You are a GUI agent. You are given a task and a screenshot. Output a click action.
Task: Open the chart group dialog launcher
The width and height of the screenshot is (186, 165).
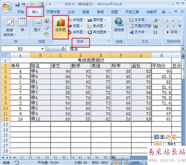109,41
